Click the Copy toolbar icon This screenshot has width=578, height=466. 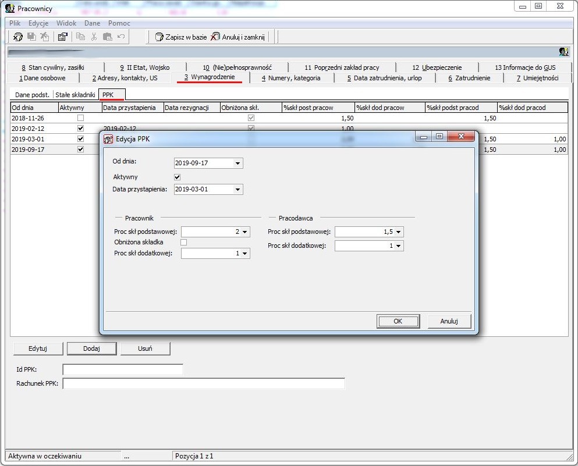(x=80, y=37)
